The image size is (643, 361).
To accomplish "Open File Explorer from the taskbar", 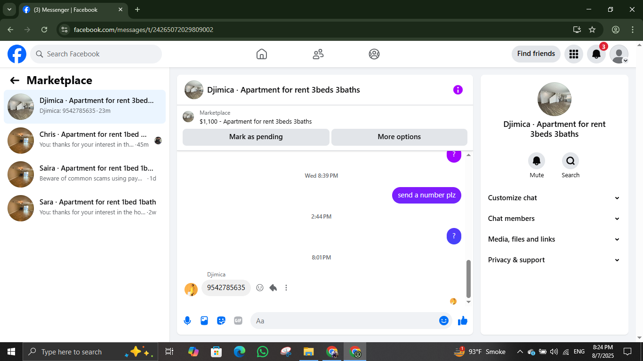I will tap(309, 352).
